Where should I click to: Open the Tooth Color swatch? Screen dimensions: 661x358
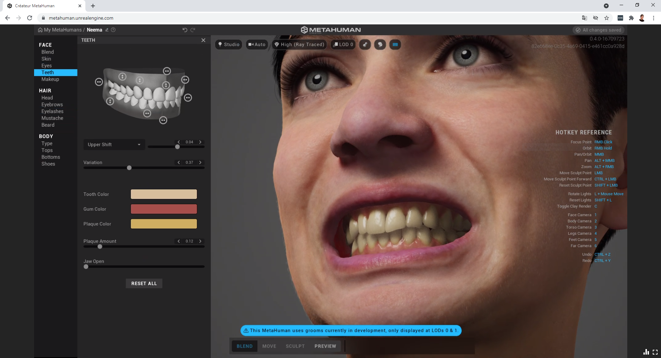pos(164,194)
